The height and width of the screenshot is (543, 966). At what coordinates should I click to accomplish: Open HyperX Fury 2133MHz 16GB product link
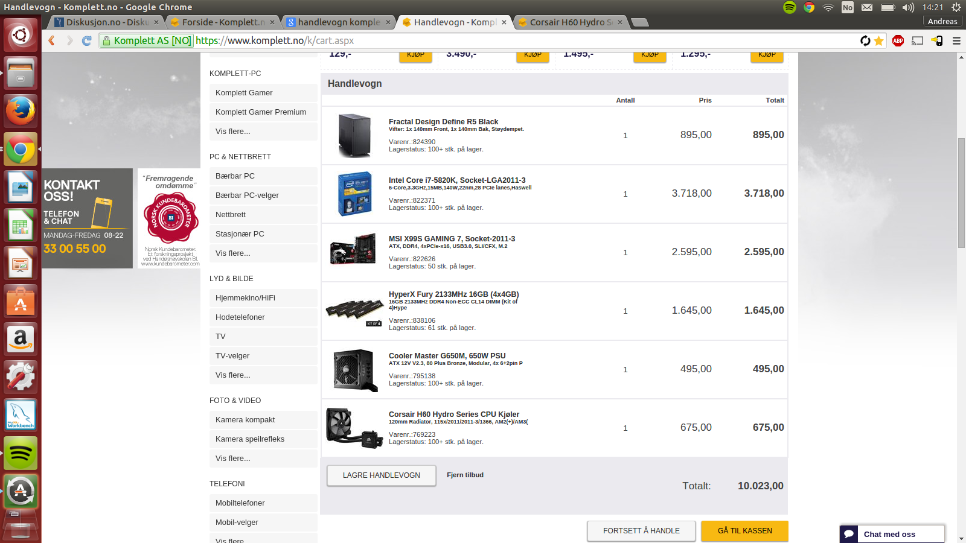coord(453,294)
